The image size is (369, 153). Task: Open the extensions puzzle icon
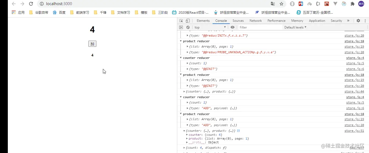[x=352, y=4]
